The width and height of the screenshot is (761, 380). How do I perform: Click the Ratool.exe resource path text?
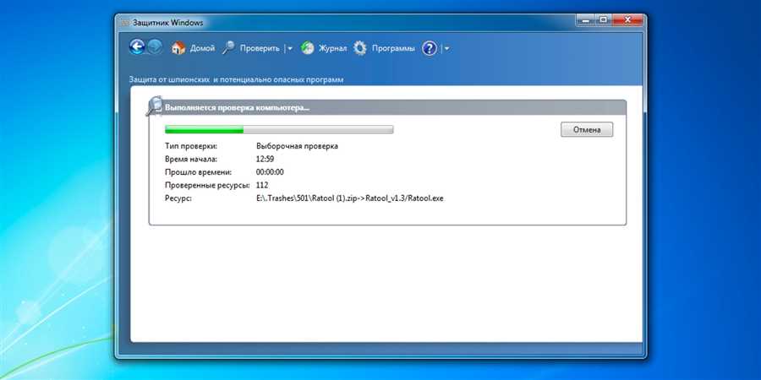tap(350, 198)
